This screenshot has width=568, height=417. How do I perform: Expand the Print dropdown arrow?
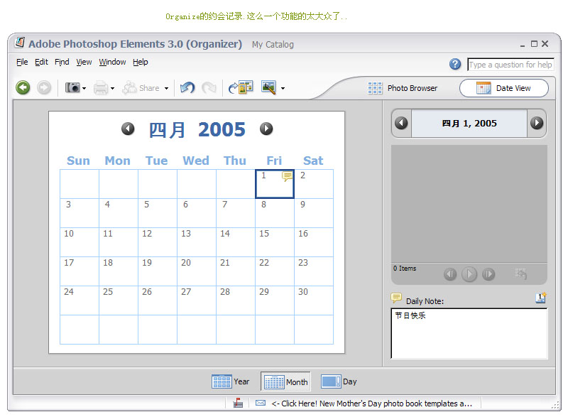coord(113,88)
